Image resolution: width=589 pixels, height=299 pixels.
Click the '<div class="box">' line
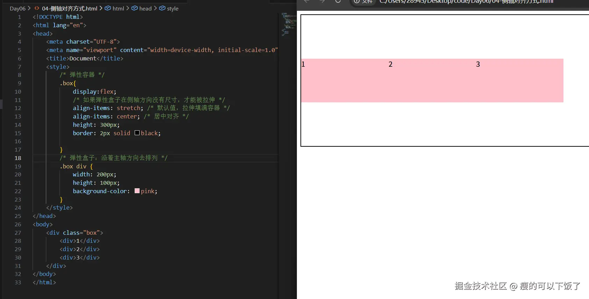point(74,233)
